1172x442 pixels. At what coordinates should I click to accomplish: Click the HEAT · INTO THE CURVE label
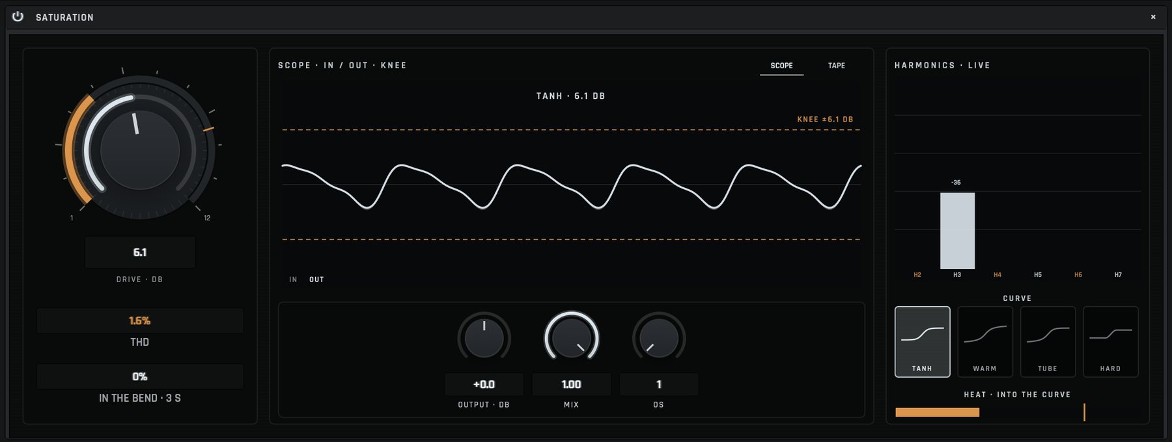[1017, 395]
